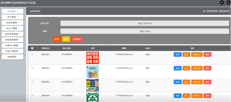Image resolution: width=231 pixels, height=102 pixels.
Task: Click the orange 查询 search button
Action: pyautogui.click(x=57, y=39)
